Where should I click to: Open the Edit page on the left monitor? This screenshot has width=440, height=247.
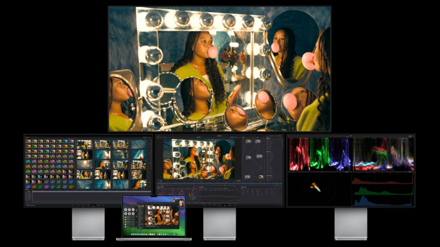click(83, 205)
